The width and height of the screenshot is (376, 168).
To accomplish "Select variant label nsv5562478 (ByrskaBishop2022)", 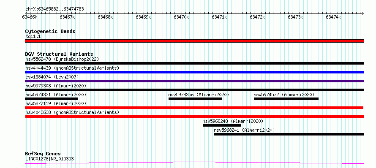I will coord(62,59).
